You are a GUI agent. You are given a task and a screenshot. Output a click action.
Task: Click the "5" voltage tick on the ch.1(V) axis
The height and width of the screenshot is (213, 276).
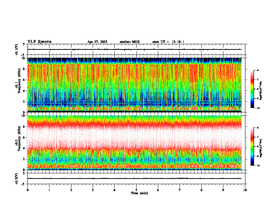point(24,44)
